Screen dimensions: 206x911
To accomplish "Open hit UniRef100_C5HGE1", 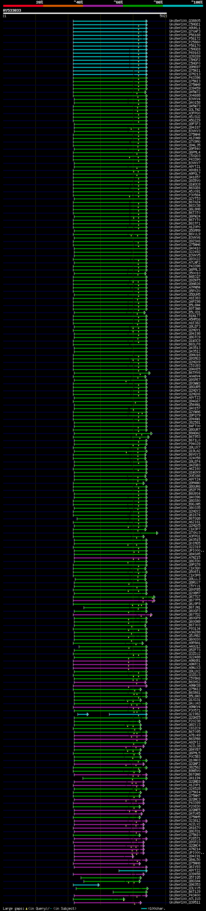I will 185,25.
